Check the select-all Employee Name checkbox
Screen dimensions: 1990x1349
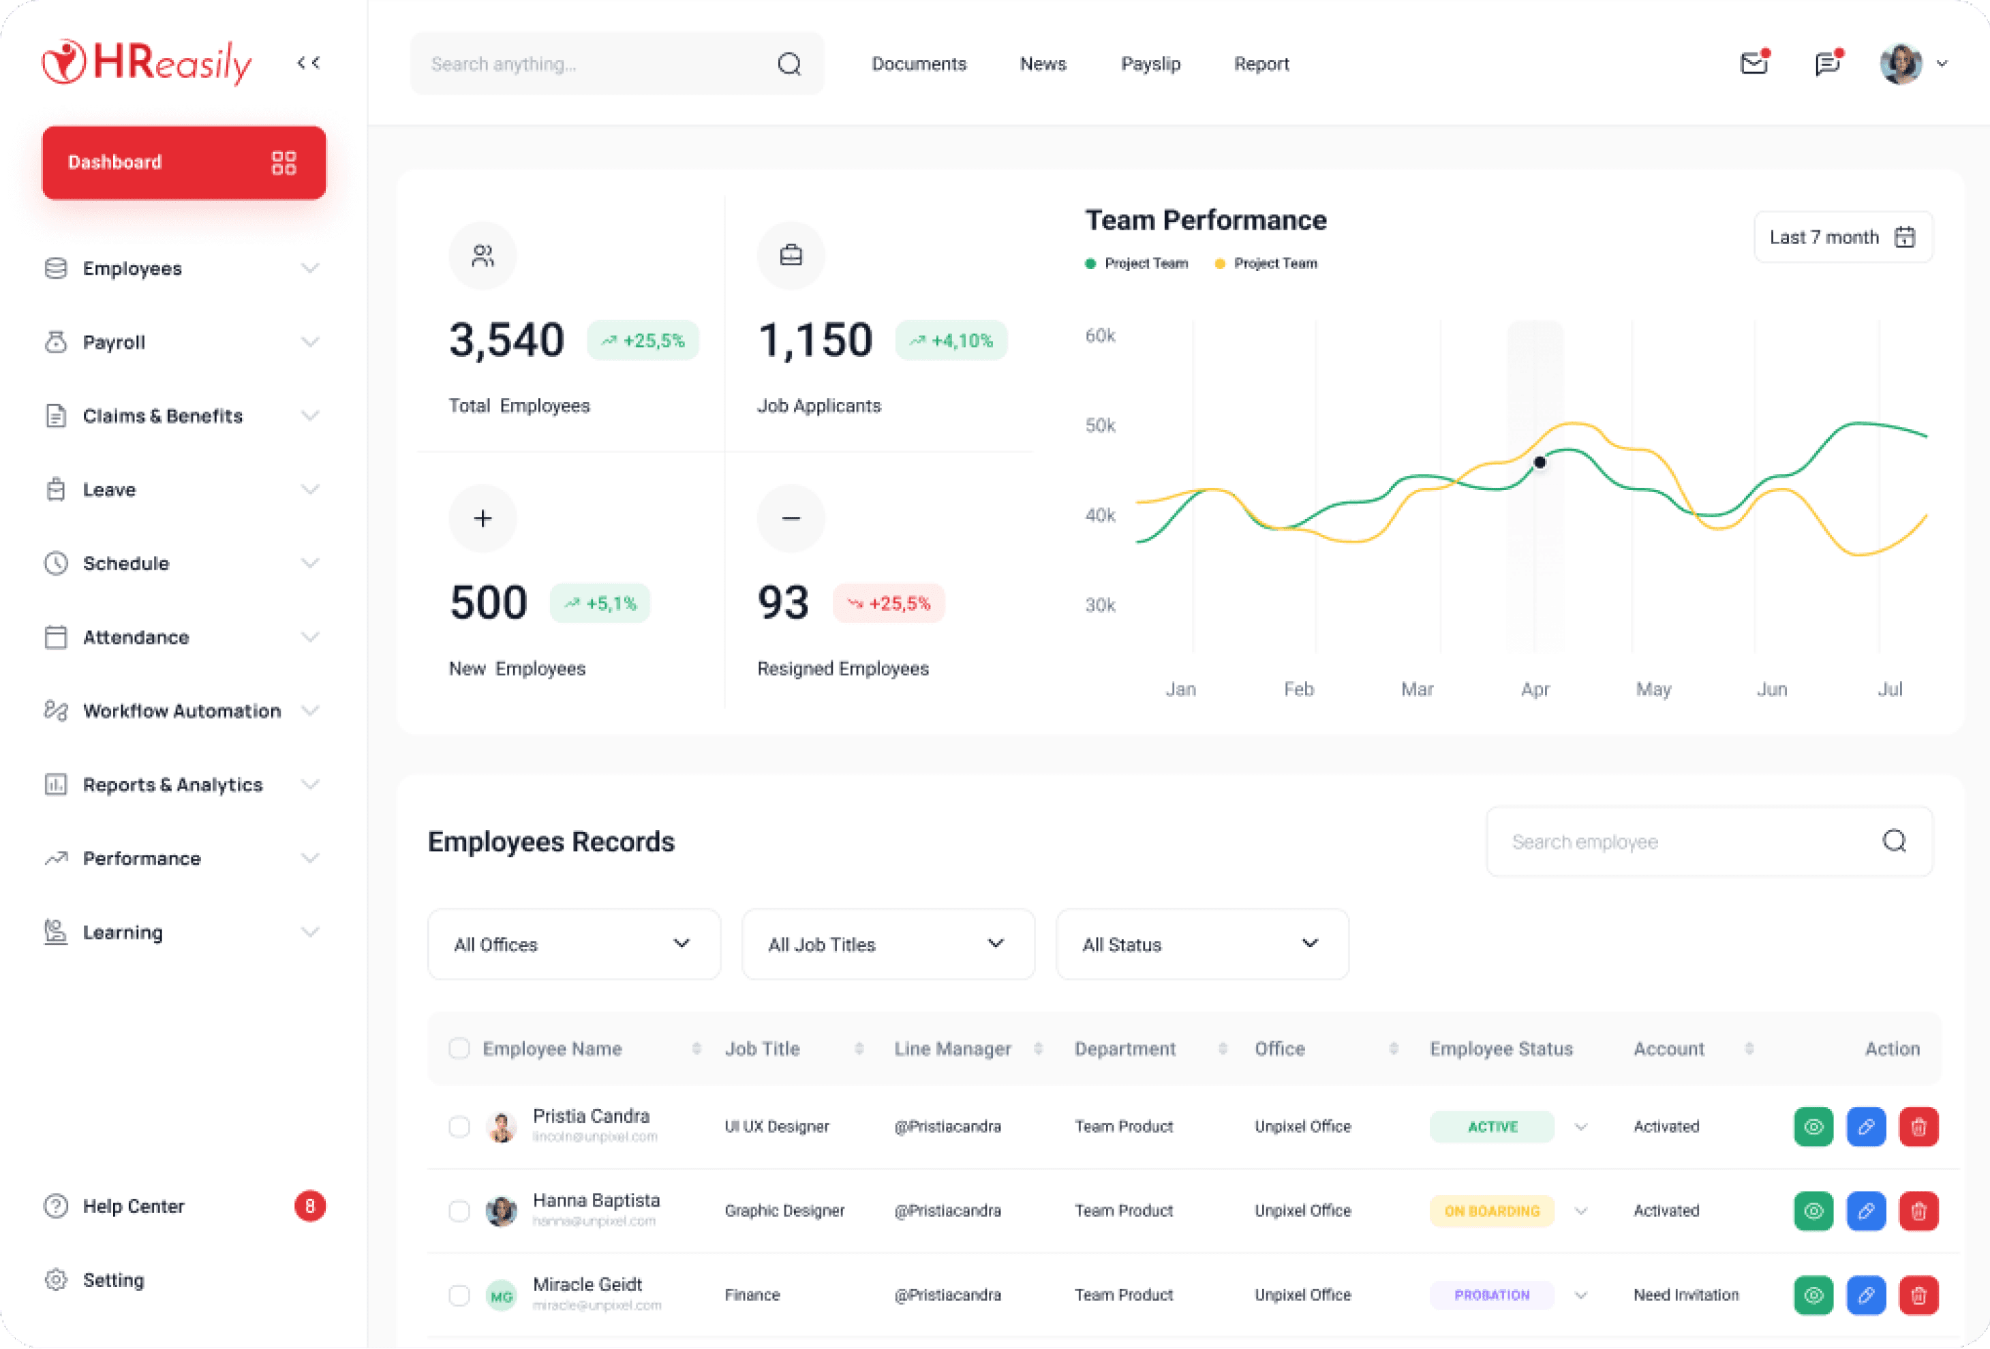(x=459, y=1049)
